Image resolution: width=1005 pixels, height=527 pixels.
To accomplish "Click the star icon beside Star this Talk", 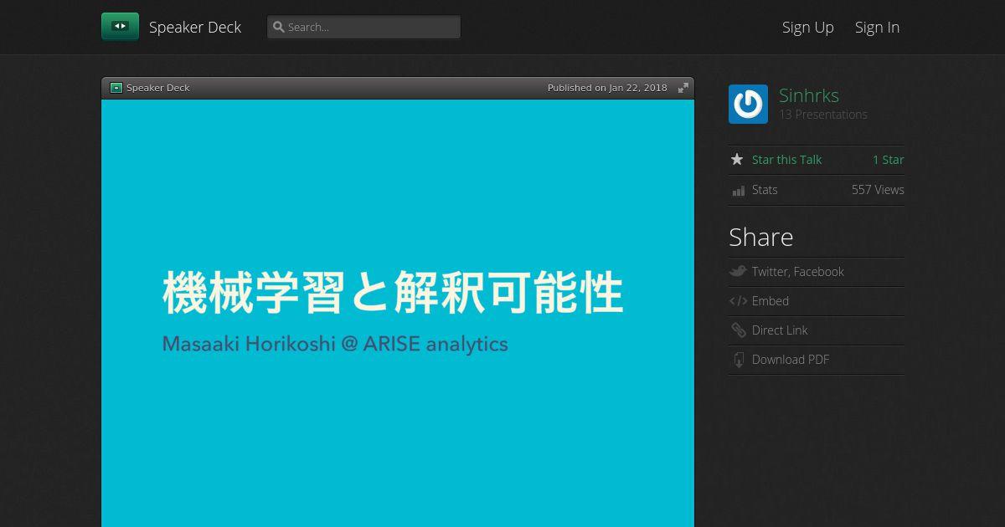I will click(737, 159).
